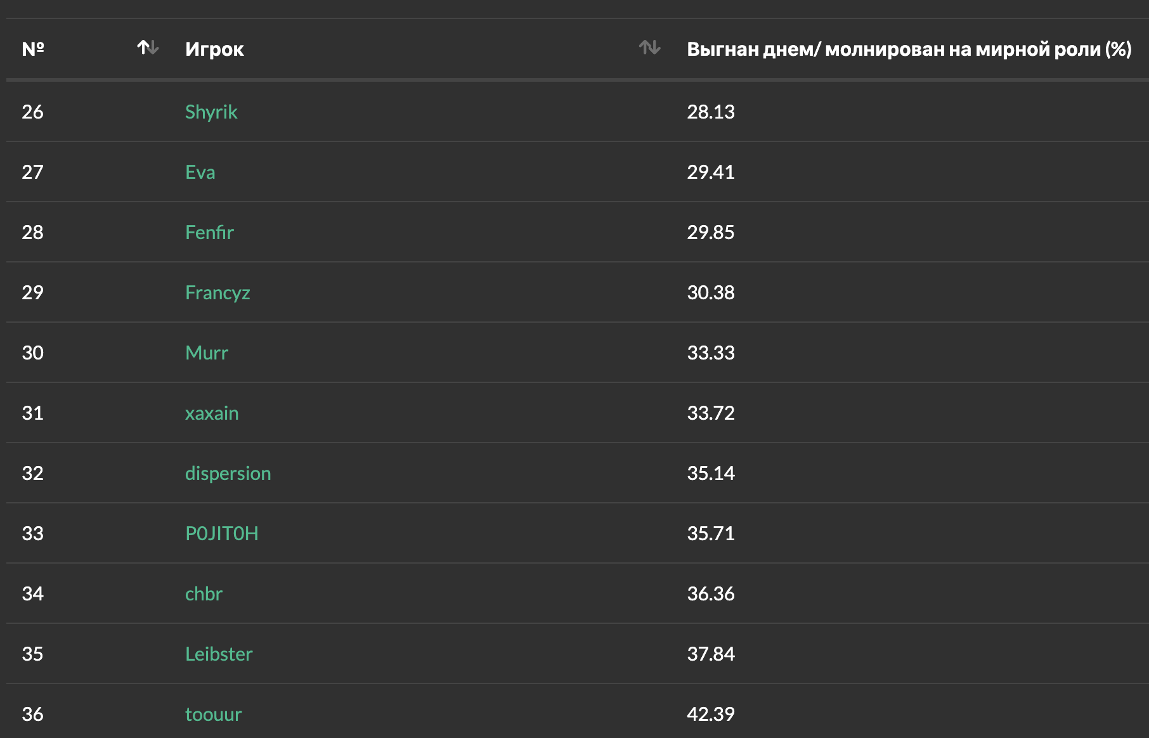Click the dispersion player link
1149x738 pixels.
pyautogui.click(x=228, y=474)
